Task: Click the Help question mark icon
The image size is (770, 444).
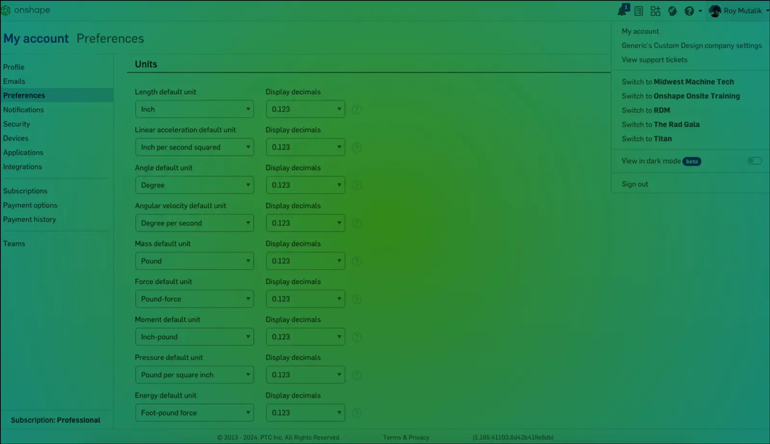Action: pos(689,11)
